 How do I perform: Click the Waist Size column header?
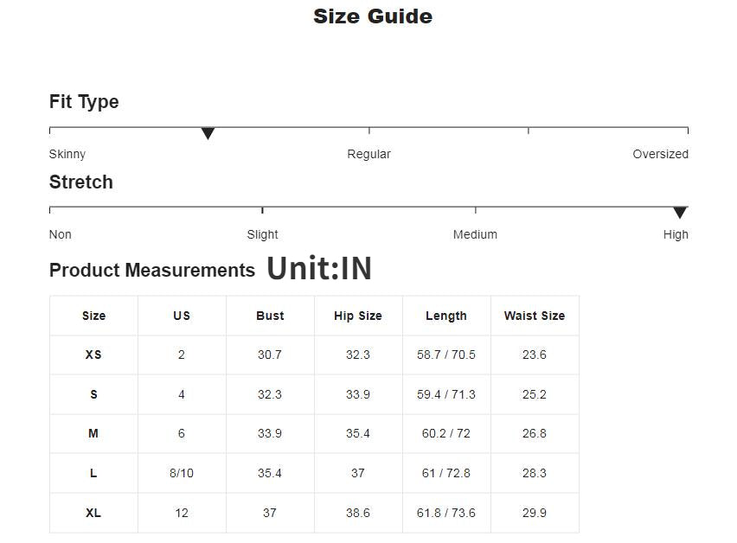click(x=535, y=316)
